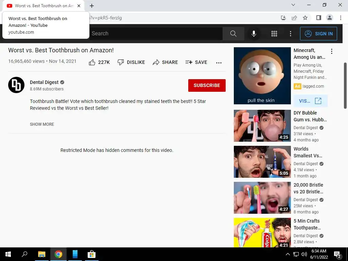Start voice search with microphone icon
Image resolution: width=348 pixels, height=261 pixels.
click(x=254, y=34)
